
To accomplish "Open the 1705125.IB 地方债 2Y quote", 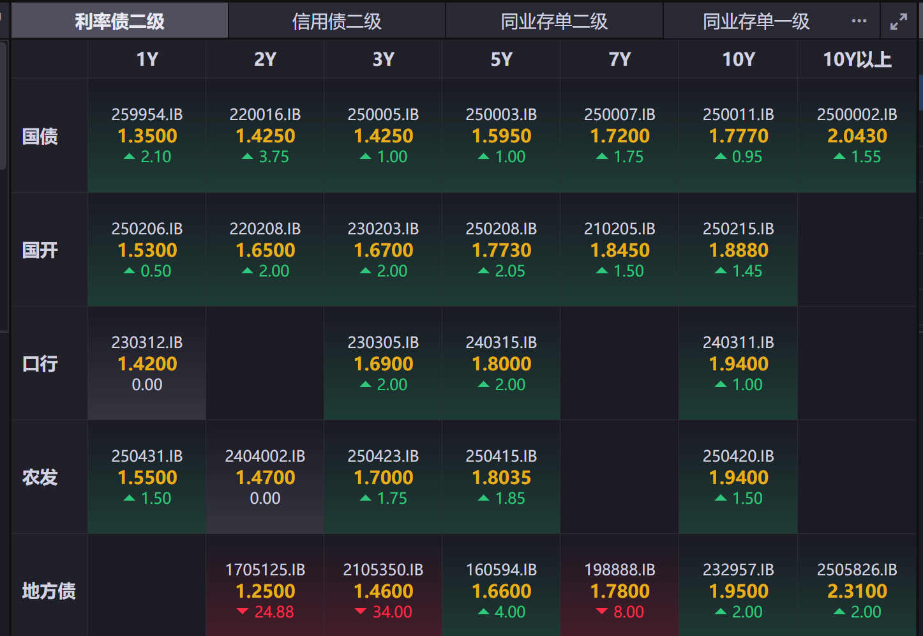I will (x=265, y=591).
